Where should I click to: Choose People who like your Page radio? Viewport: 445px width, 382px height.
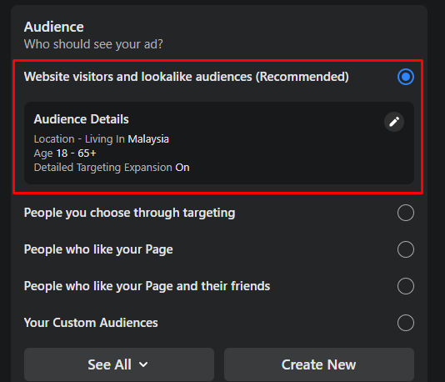pos(406,249)
